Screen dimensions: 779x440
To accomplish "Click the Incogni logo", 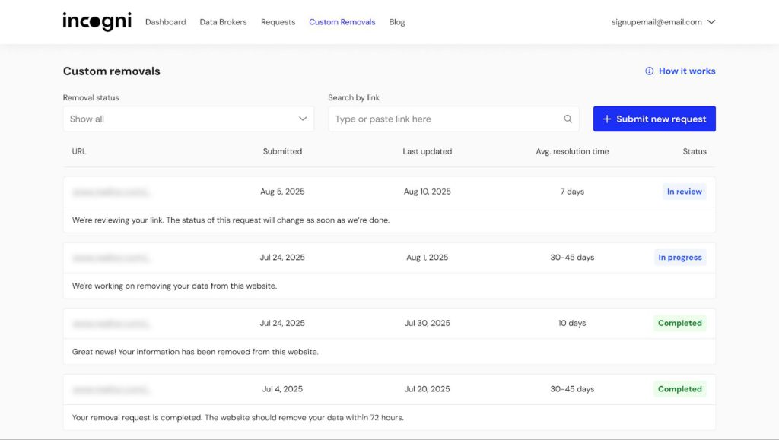I will tap(97, 21).
